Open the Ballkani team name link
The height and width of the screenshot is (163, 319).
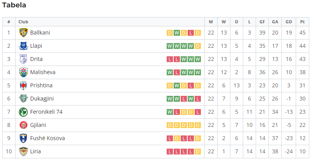[40, 33]
